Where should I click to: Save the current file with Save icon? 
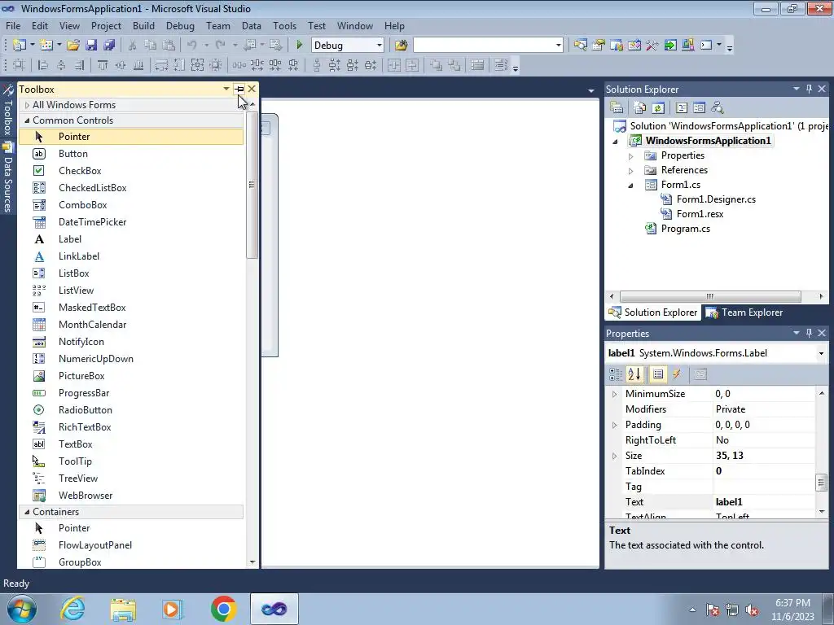pos(91,46)
